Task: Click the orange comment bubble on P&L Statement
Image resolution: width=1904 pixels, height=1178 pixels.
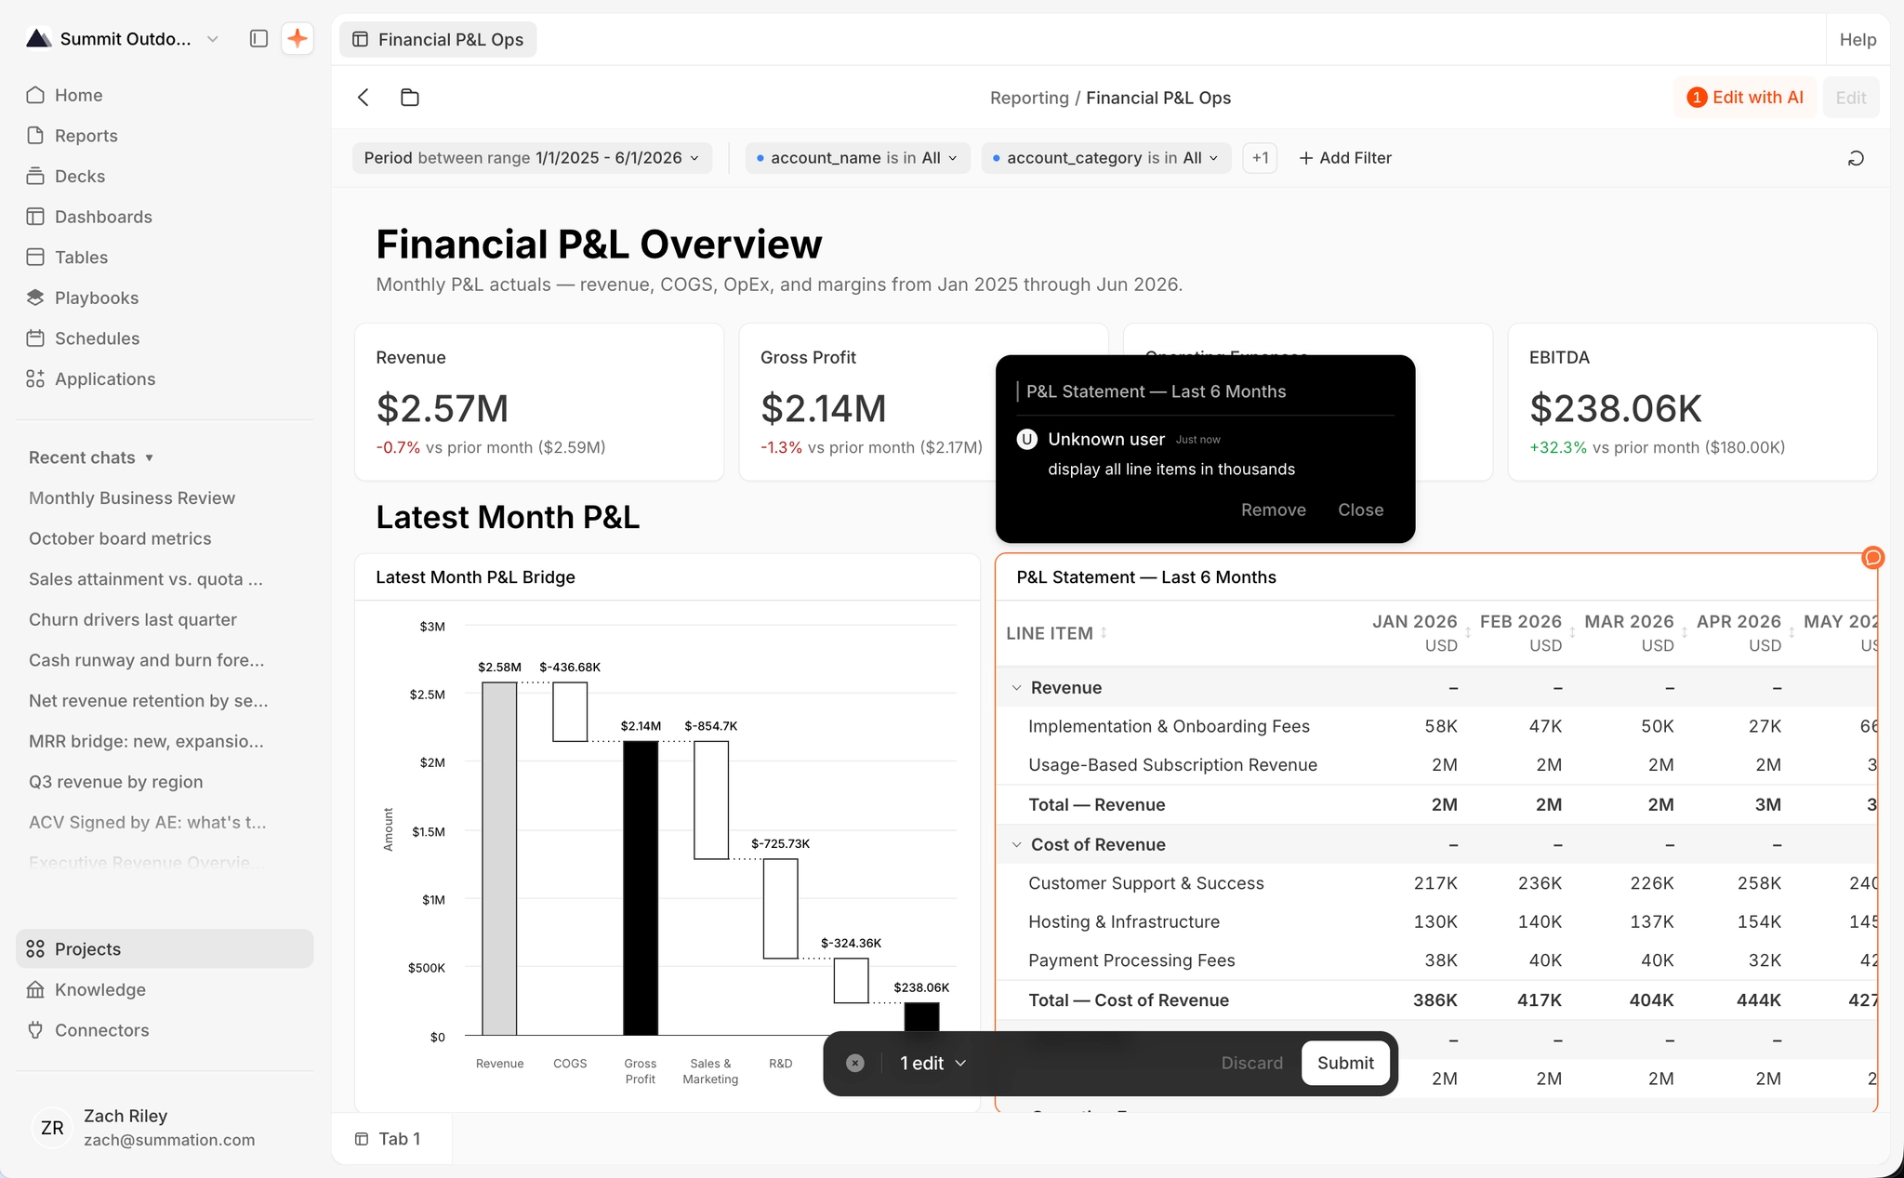Action: (1872, 557)
